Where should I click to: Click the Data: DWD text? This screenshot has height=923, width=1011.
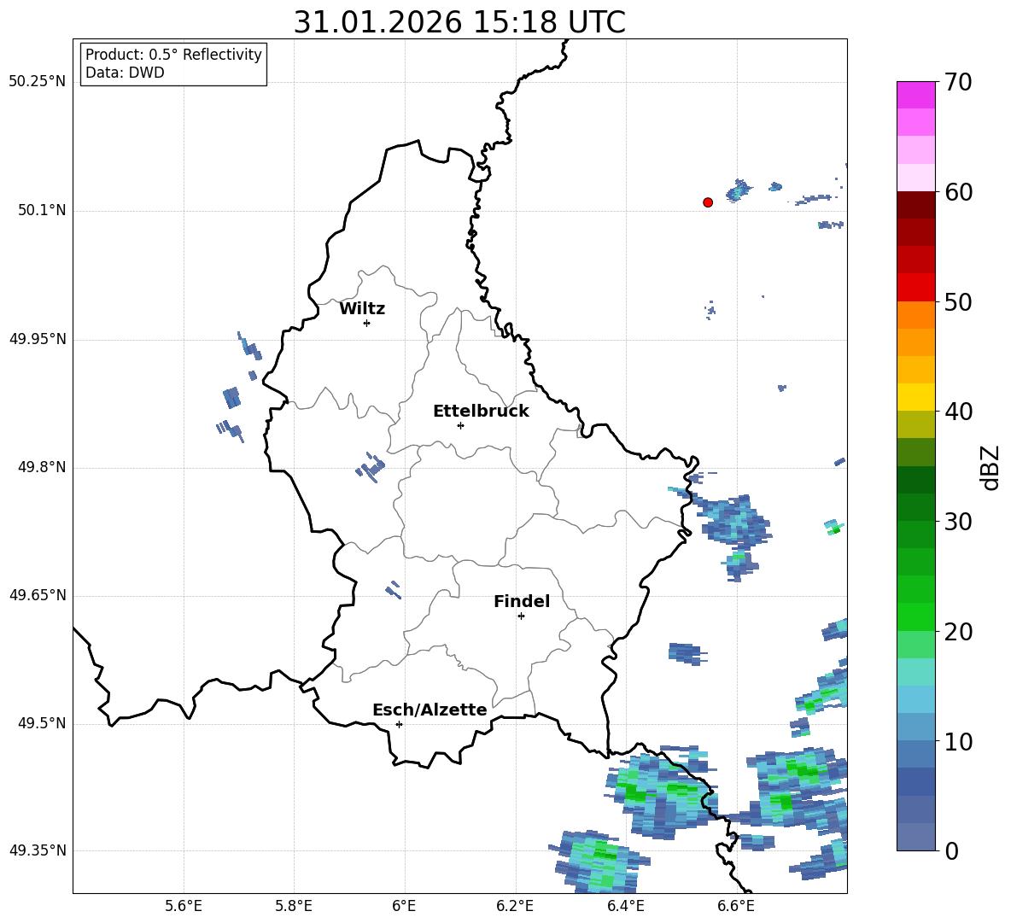[x=125, y=73]
